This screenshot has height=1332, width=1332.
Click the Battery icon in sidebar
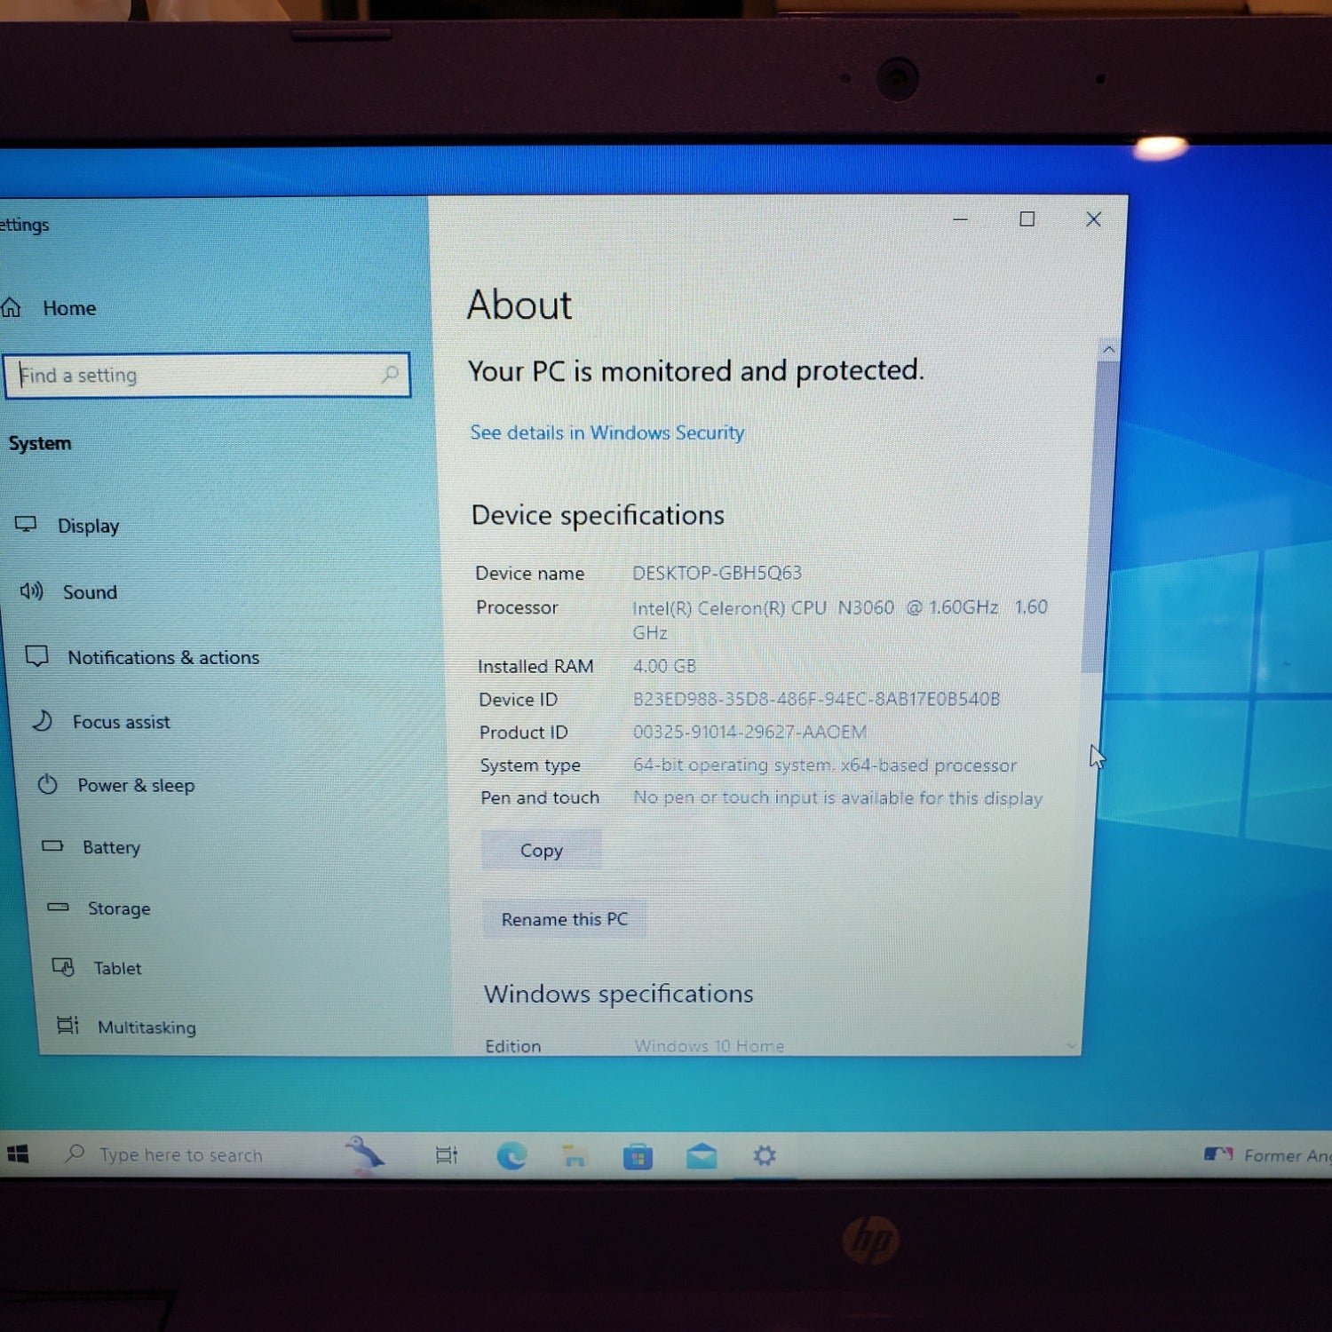point(52,846)
